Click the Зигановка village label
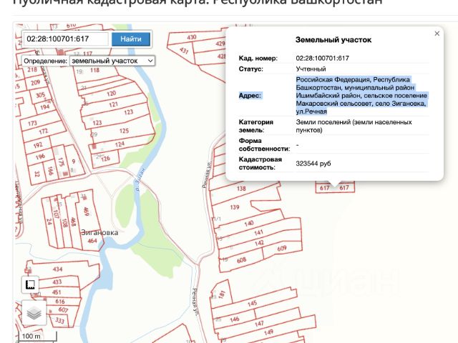The image size is (458, 343). (x=99, y=233)
